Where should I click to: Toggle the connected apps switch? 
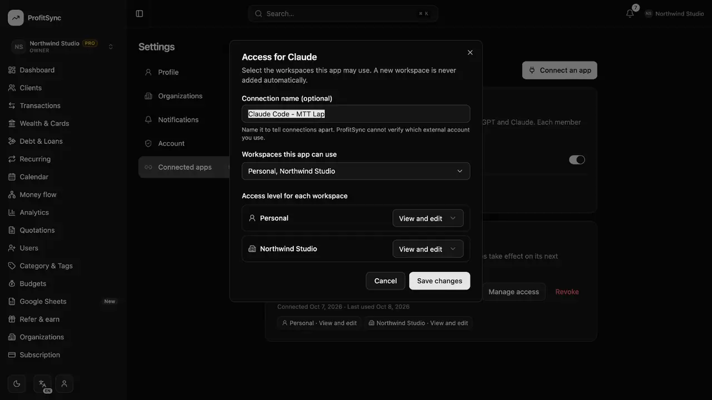pyautogui.click(x=577, y=160)
